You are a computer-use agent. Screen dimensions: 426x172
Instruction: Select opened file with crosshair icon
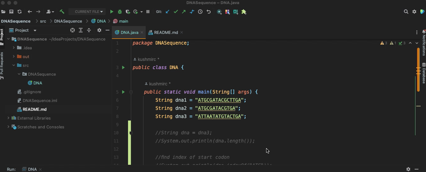point(73,30)
